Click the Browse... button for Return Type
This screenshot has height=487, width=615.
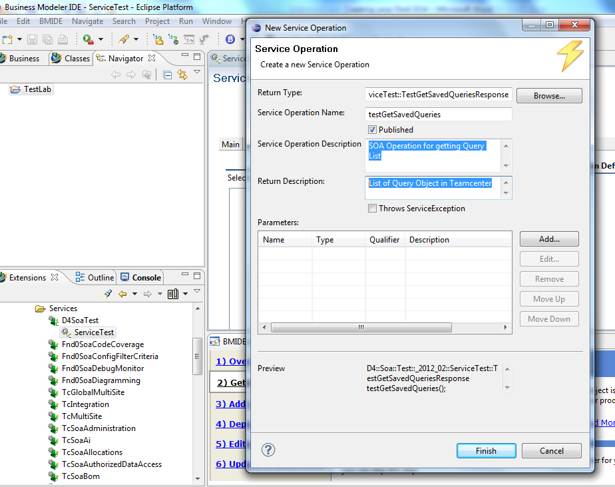(549, 95)
